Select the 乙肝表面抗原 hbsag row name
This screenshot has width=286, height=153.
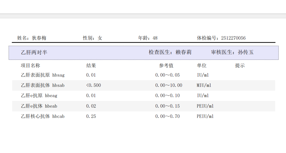pos(43,75)
